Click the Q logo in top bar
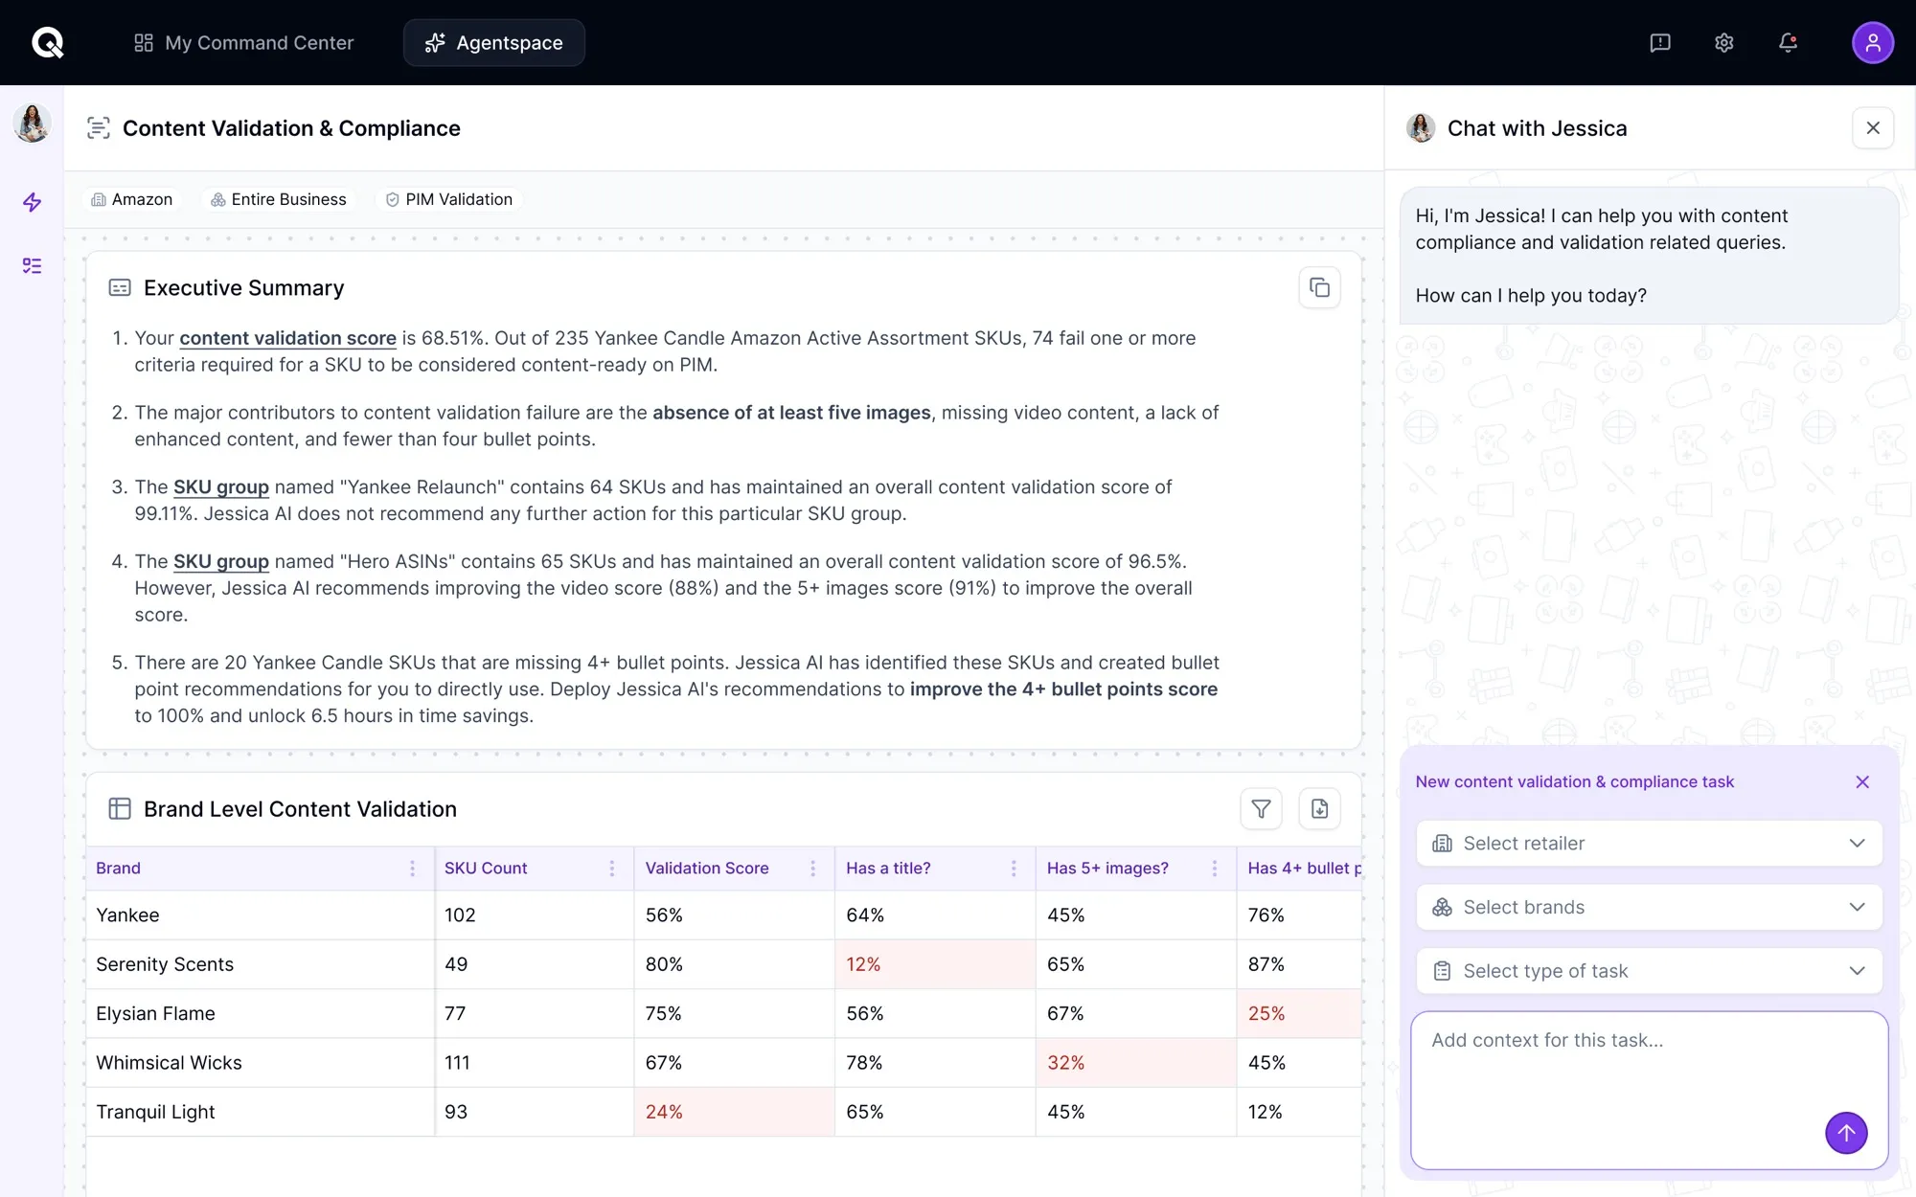Screen dimensions: 1916x1197 [47, 42]
